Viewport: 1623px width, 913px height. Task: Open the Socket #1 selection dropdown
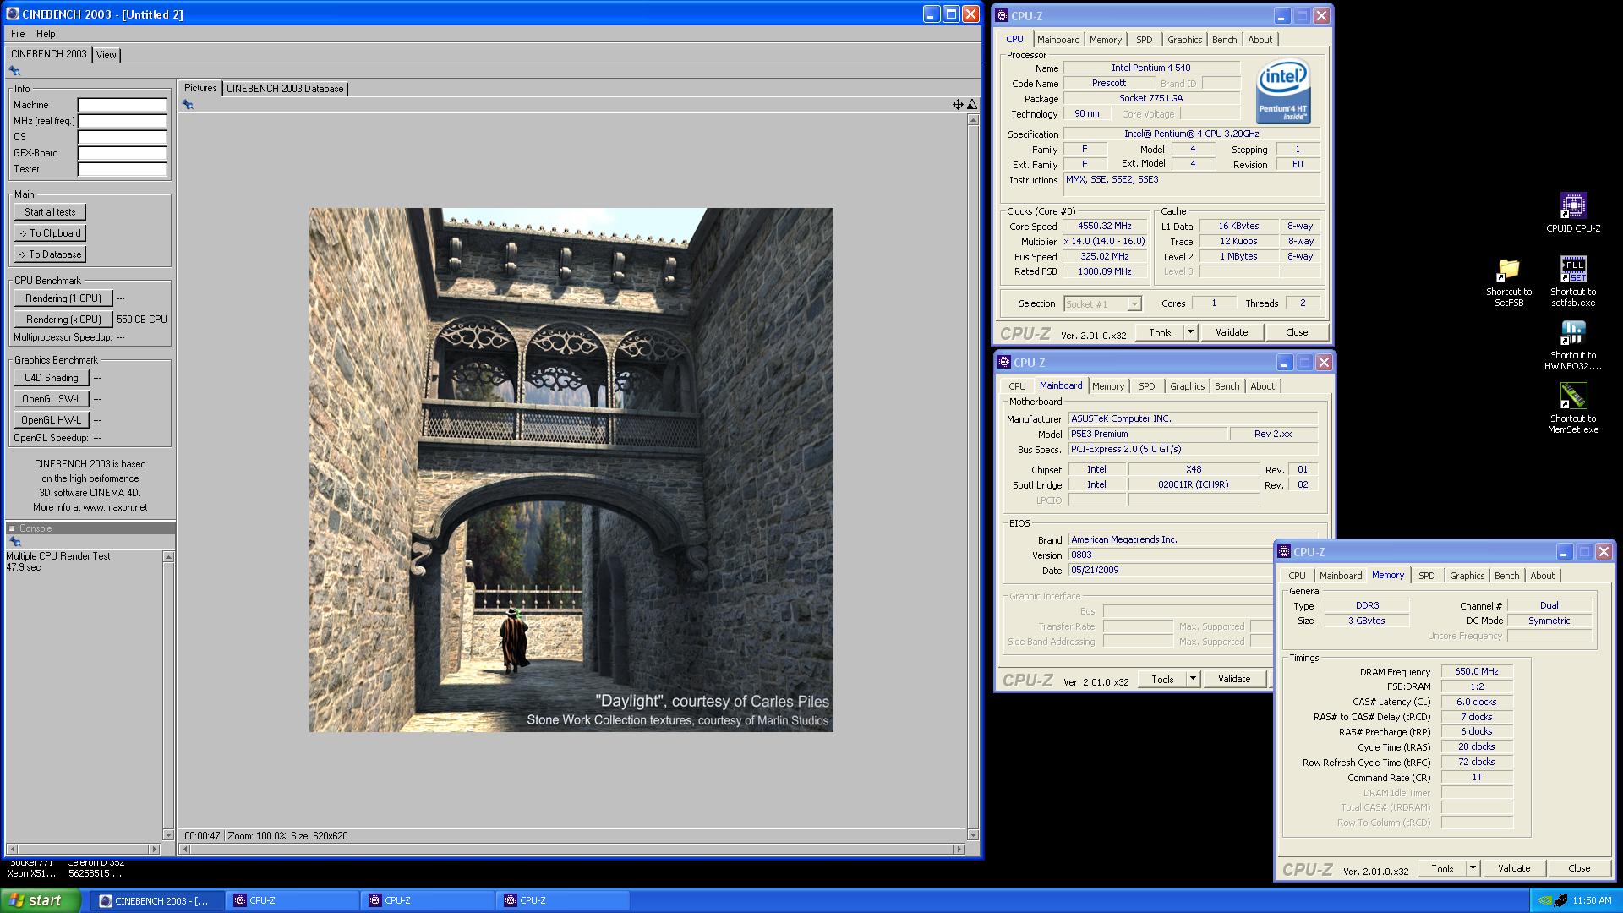tap(1102, 304)
